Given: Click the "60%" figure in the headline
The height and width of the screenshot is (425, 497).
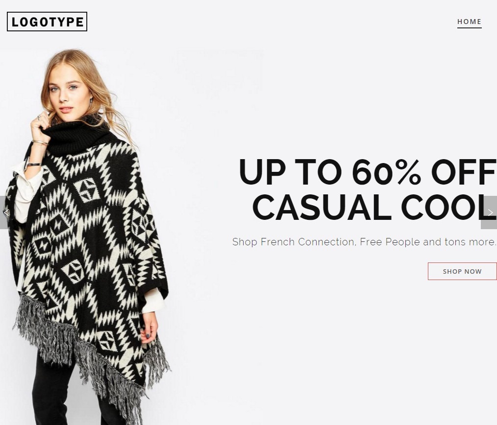Looking at the screenshot, I should pos(387,172).
